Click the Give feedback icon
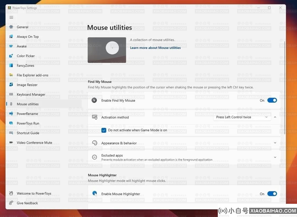 (x=11, y=203)
